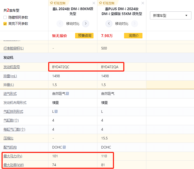This screenshot has height=169, width=194.
Task: Click 发动机布局形式 row label
Action: (x=15, y=103)
